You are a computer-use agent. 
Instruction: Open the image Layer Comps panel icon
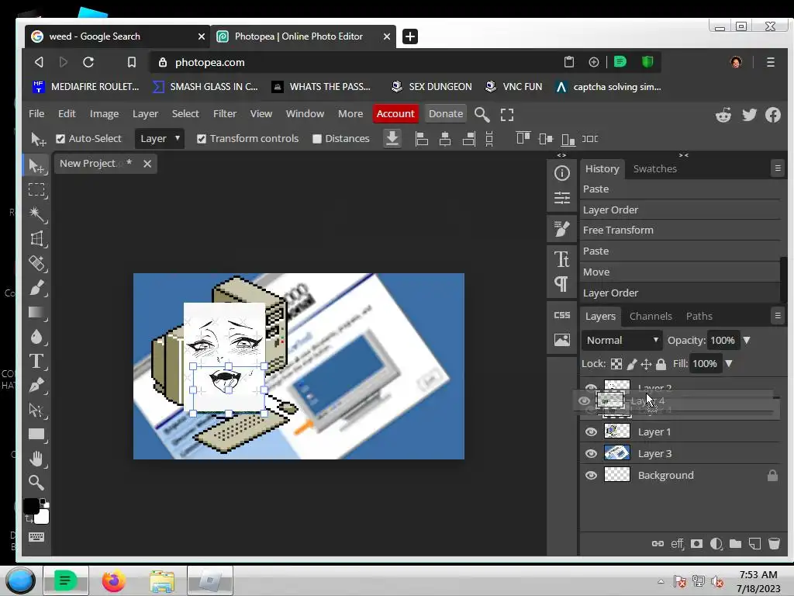(x=561, y=340)
